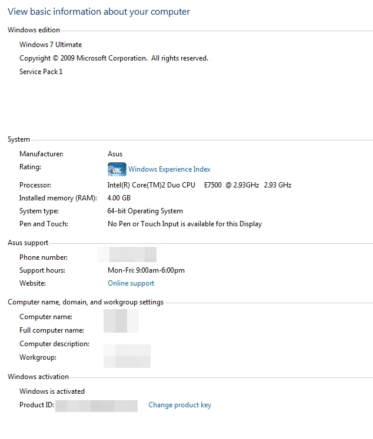This screenshot has height=439, width=373.
Task: Click the 'Website:' label
Action: [32, 283]
